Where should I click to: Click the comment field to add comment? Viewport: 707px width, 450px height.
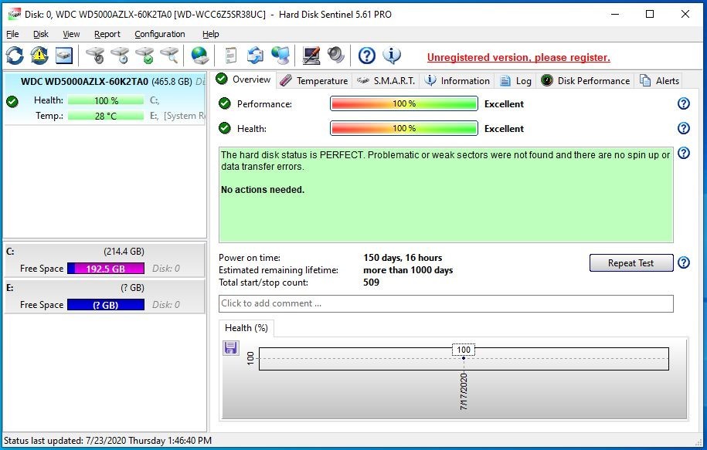click(446, 303)
